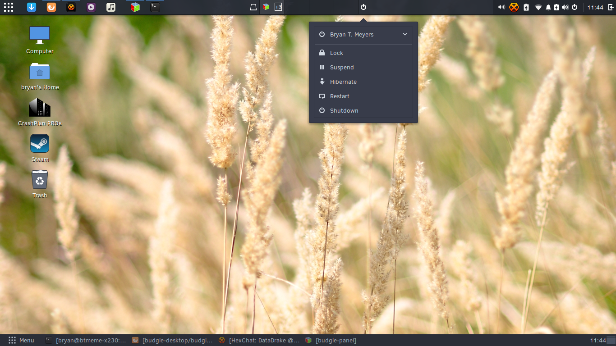
Task: Open the Trash desktop icon
Action: [x=40, y=184]
